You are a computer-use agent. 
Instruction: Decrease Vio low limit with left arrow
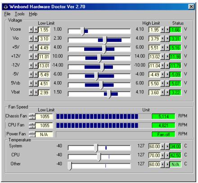point(31,39)
